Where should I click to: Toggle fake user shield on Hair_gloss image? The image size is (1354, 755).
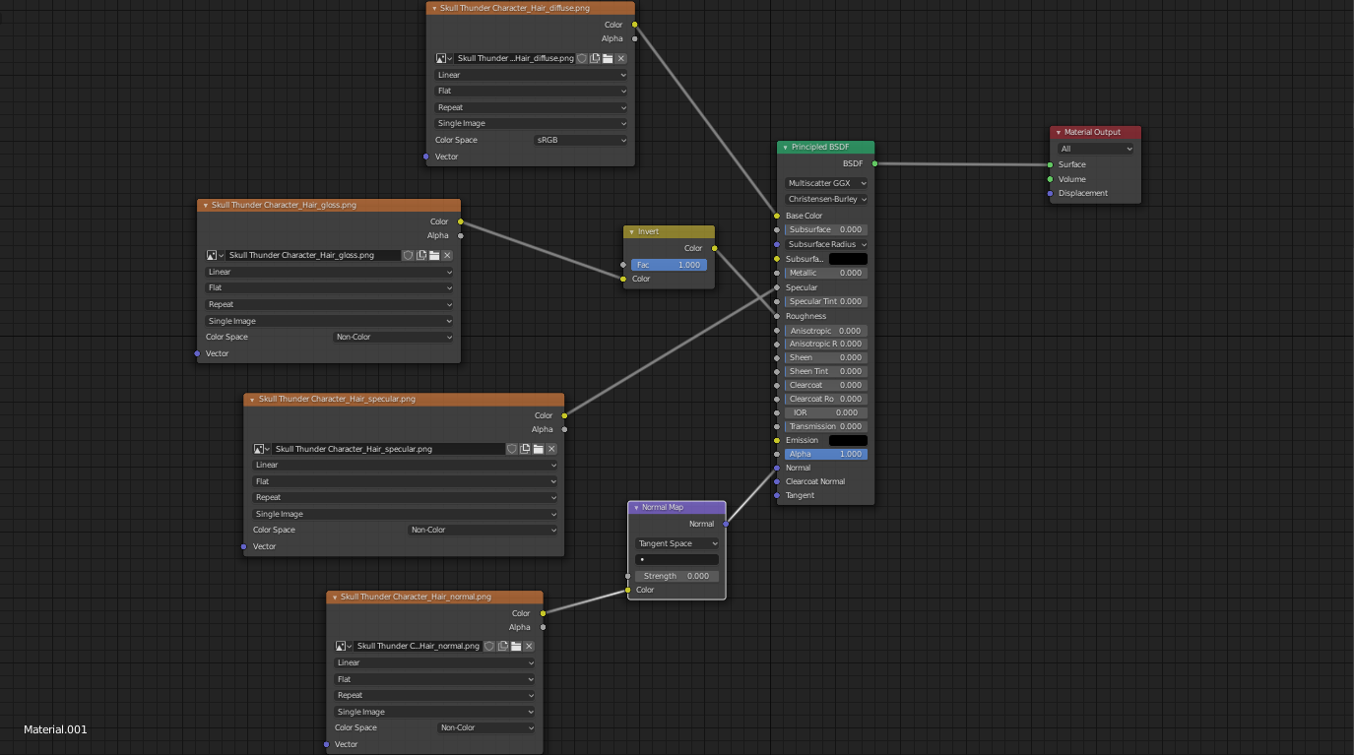point(408,255)
